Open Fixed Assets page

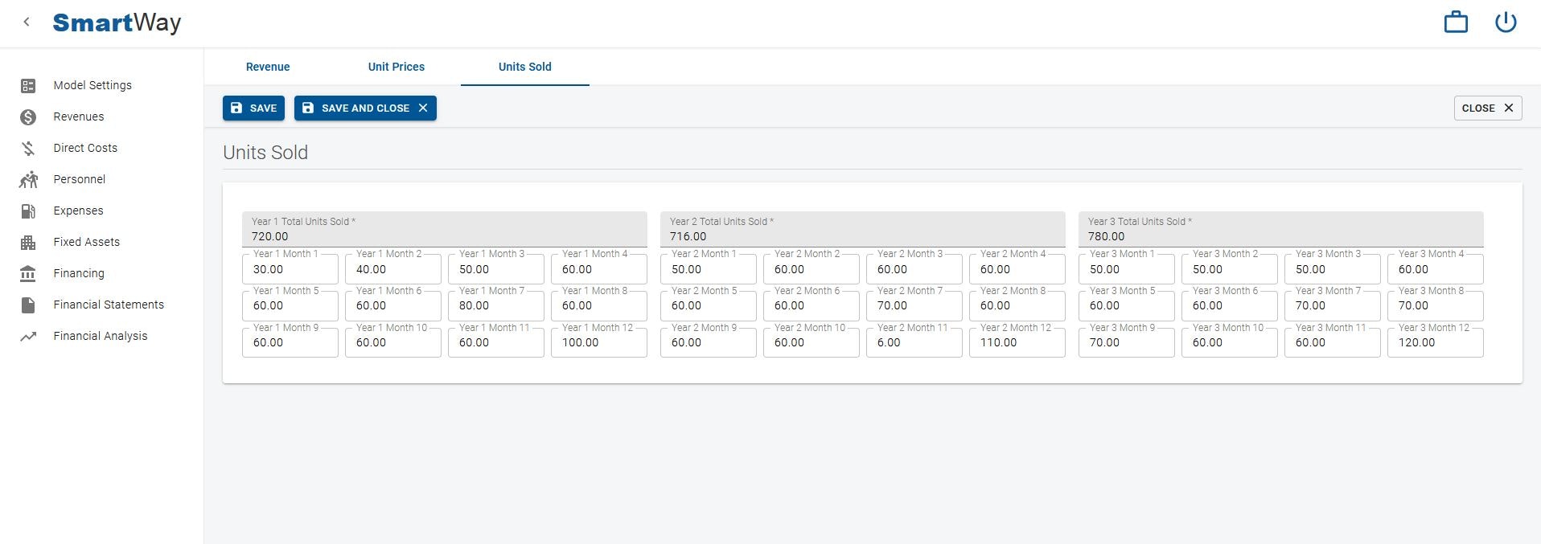[x=87, y=242]
